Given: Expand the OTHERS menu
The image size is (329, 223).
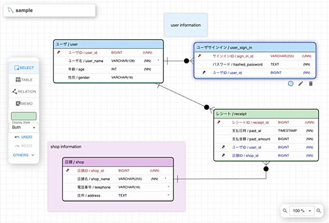Looking at the screenshot, I should coord(24,155).
